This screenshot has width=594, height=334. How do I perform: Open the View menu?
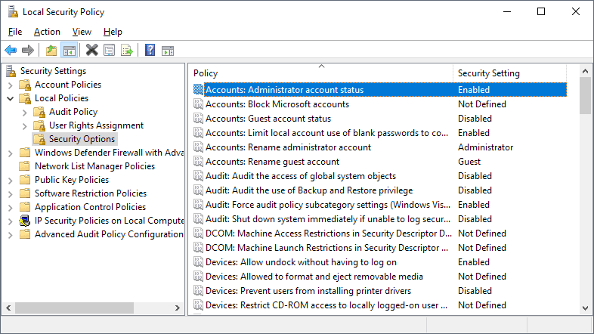[x=82, y=32]
